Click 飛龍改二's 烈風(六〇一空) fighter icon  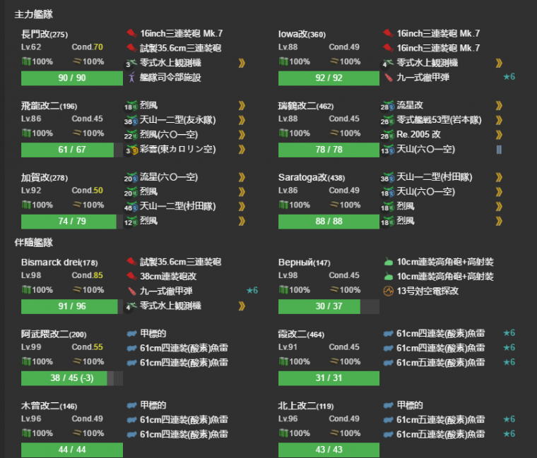point(131,135)
